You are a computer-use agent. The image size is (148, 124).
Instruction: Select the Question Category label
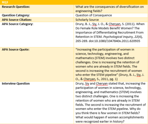[16, 15]
